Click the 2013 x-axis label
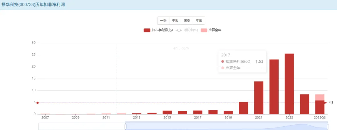 tap(137, 118)
